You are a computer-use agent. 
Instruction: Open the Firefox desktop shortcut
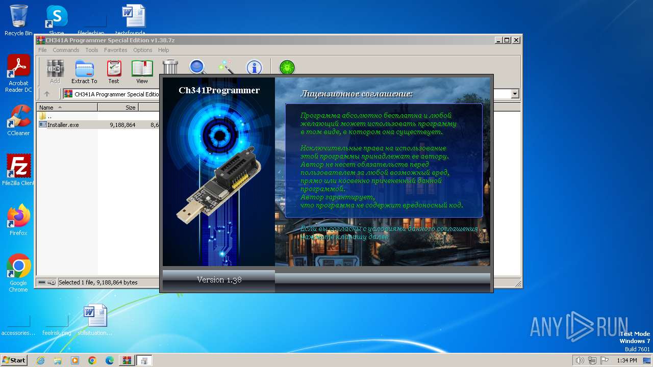point(18,220)
